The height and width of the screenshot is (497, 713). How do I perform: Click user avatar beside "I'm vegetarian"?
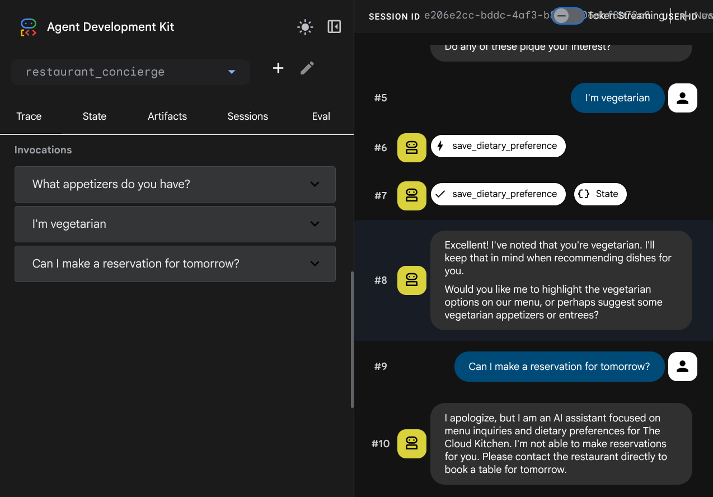(682, 98)
